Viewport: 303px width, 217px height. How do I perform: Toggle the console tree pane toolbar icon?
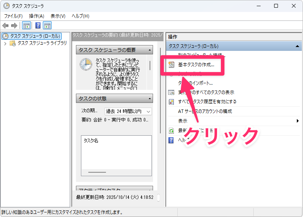27,26
